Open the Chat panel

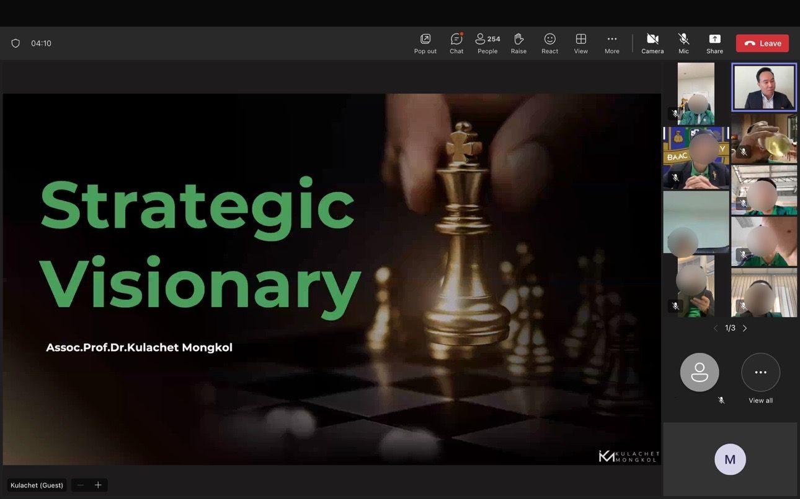[x=456, y=43]
